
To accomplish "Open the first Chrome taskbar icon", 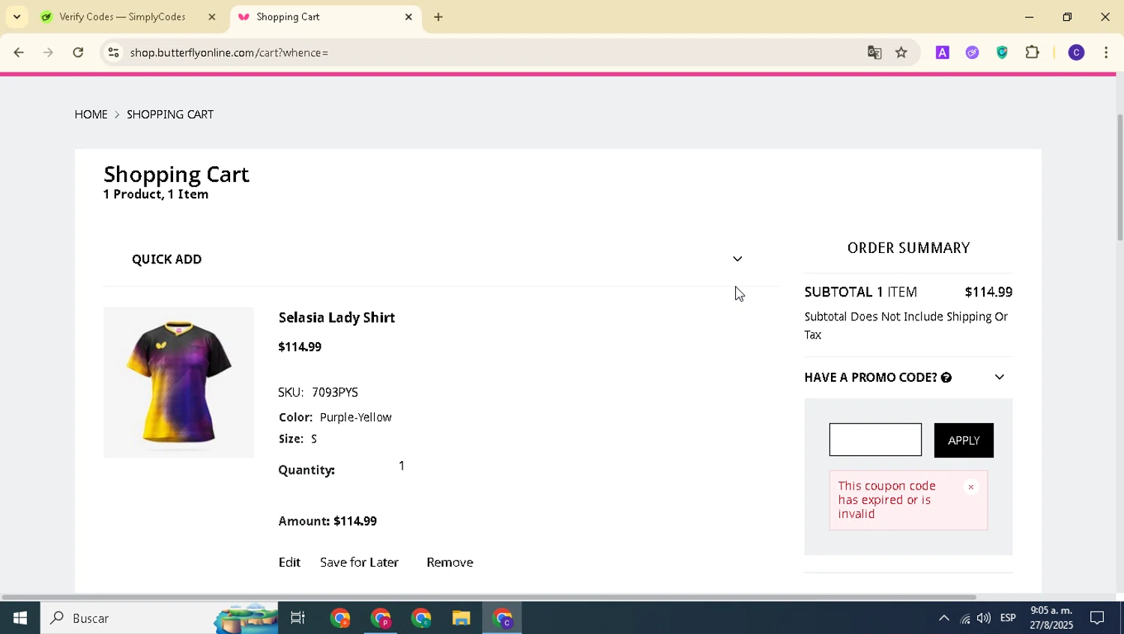I will 340,618.
